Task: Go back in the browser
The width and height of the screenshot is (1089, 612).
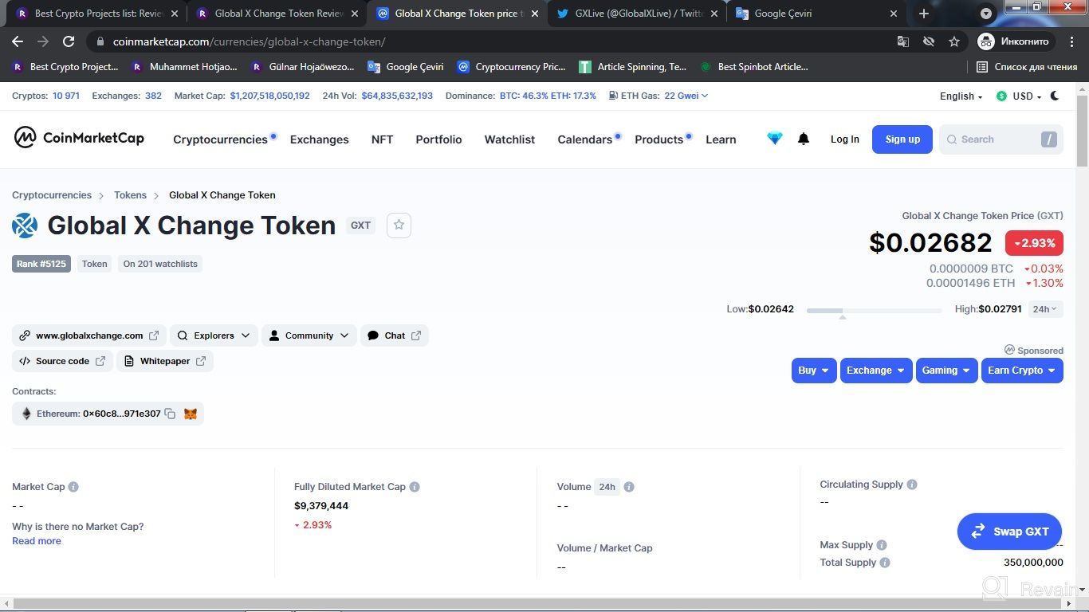Action: 18,41
